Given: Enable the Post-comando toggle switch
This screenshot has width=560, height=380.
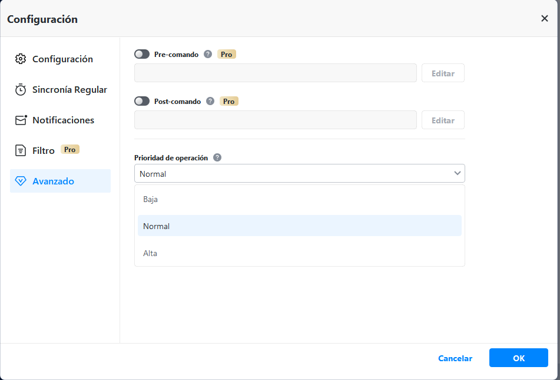Looking at the screenshot, I should [142, 101].
